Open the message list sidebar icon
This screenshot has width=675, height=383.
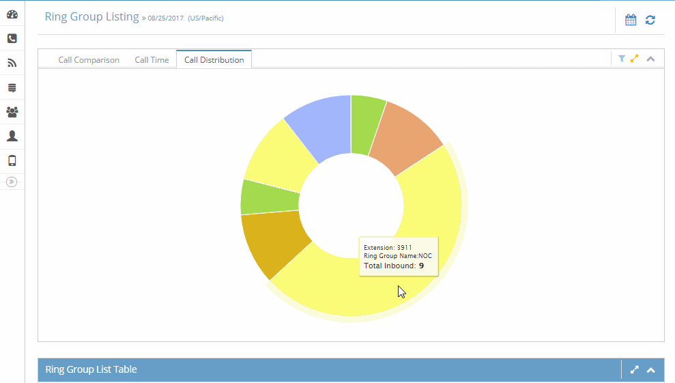tap(12, 88)
